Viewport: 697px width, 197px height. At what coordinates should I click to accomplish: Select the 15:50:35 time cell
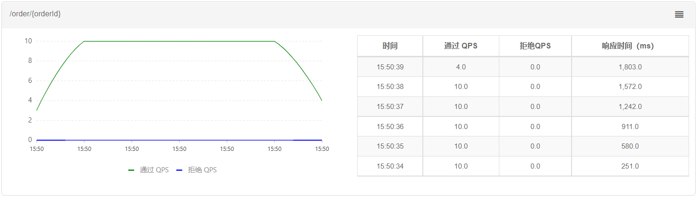(390, 146)
